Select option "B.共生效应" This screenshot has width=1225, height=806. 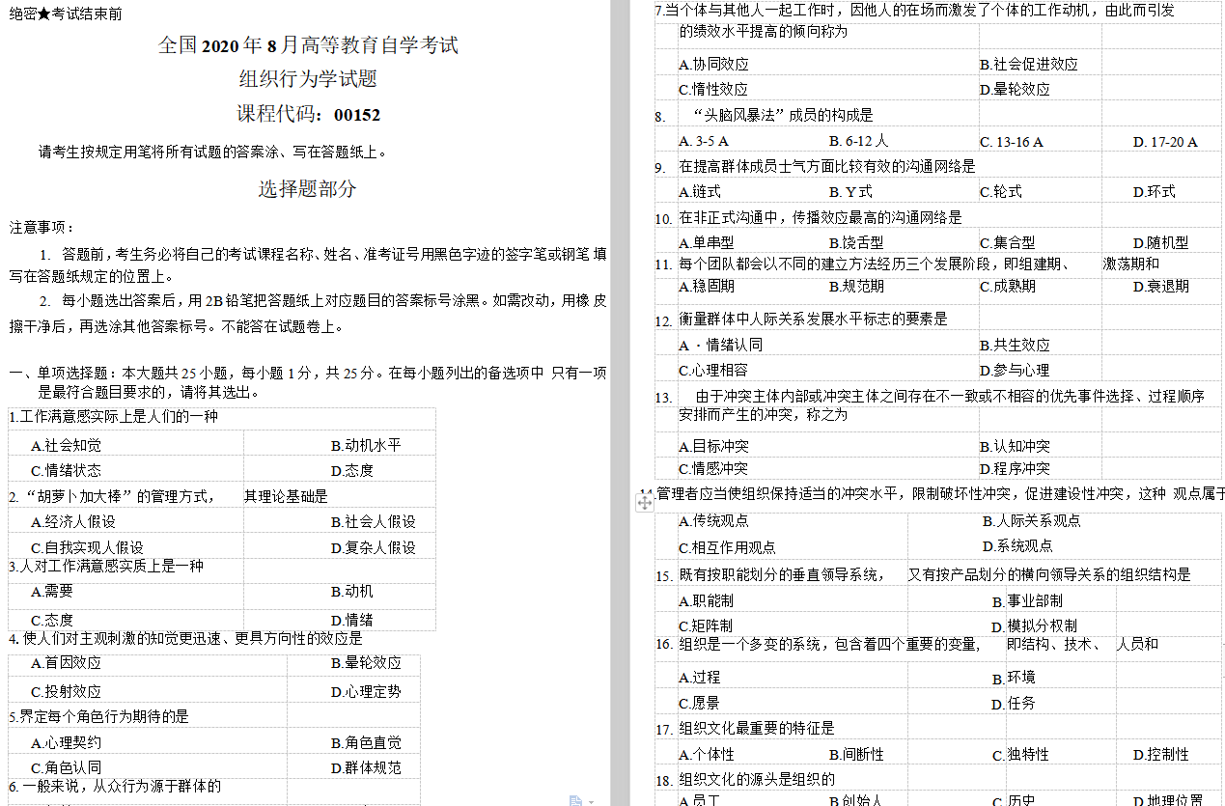[1015, 346]
